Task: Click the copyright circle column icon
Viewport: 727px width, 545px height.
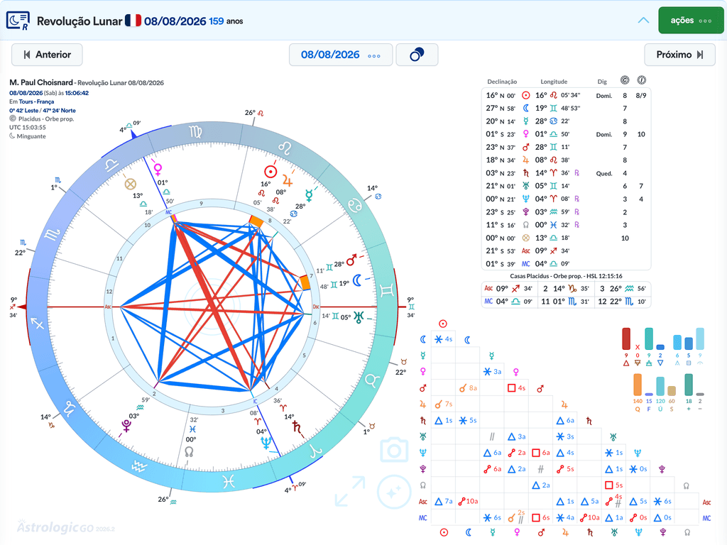Action: click(x=625, y=81)
